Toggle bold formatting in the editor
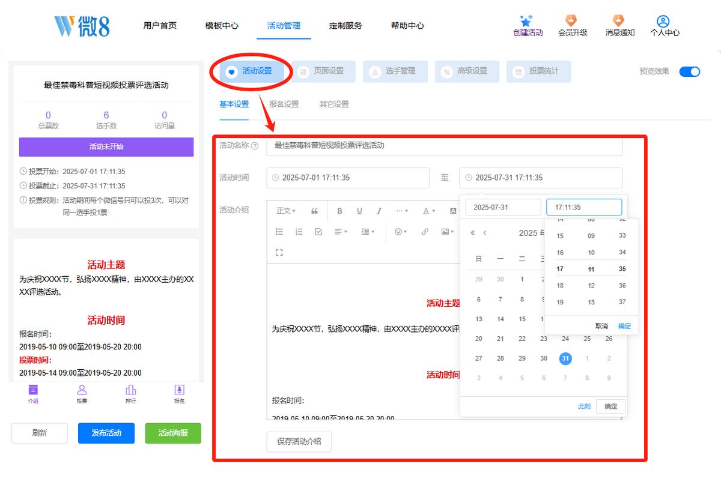 pos(339,211)
